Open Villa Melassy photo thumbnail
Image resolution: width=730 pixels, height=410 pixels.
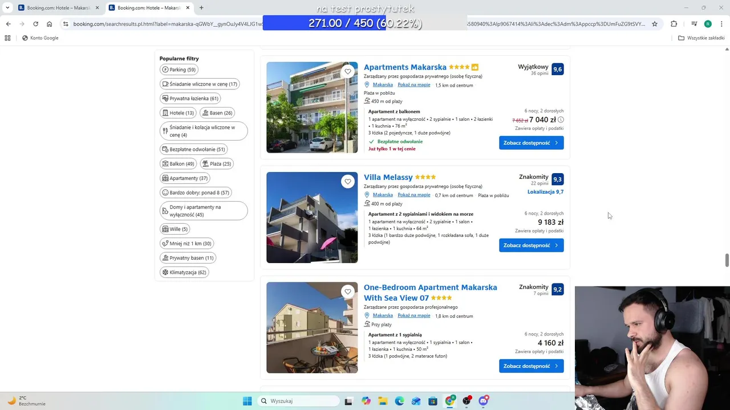[x=312, y=218]
